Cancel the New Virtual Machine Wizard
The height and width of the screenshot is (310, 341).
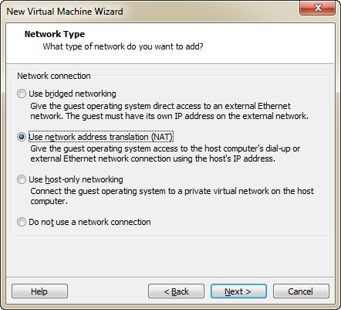tap(301, 291)
